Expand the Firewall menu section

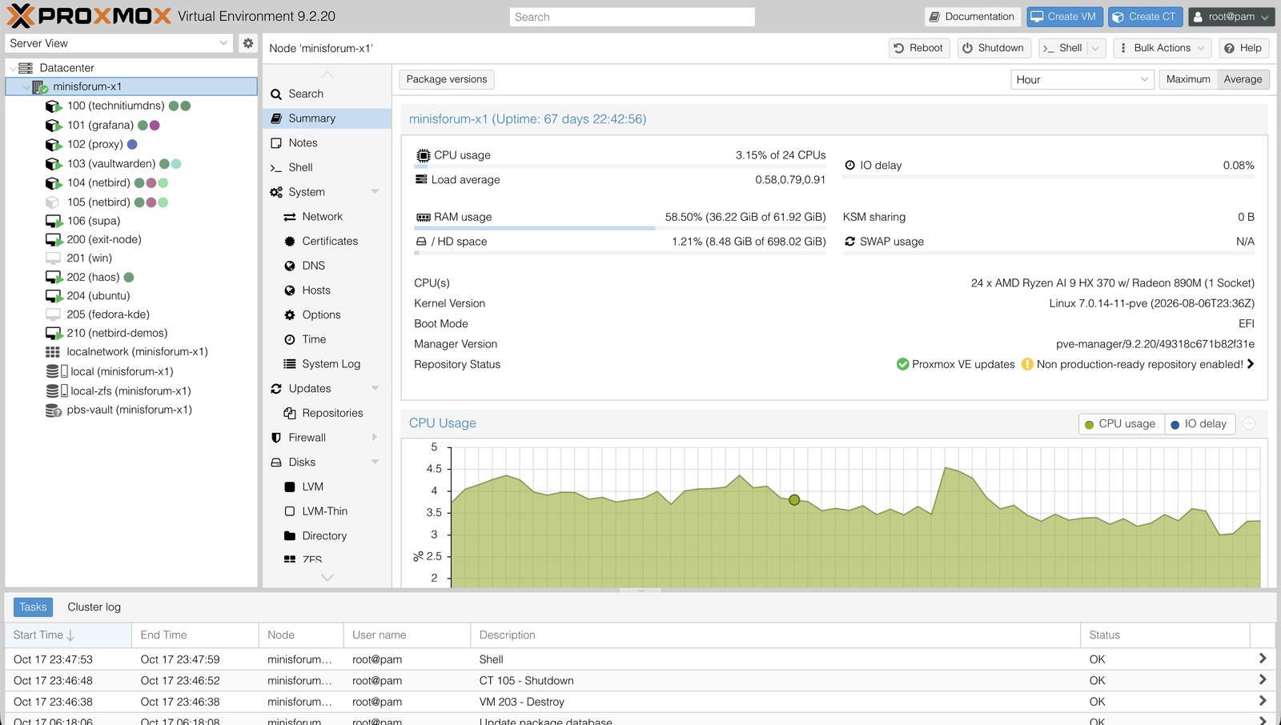pos(375,438)
